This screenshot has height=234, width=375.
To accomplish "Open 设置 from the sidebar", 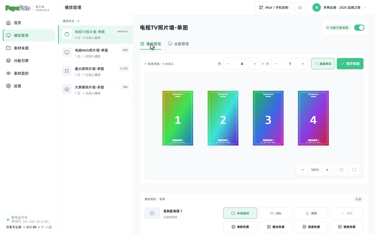I will pyautogui.click(x=29, y=86).
